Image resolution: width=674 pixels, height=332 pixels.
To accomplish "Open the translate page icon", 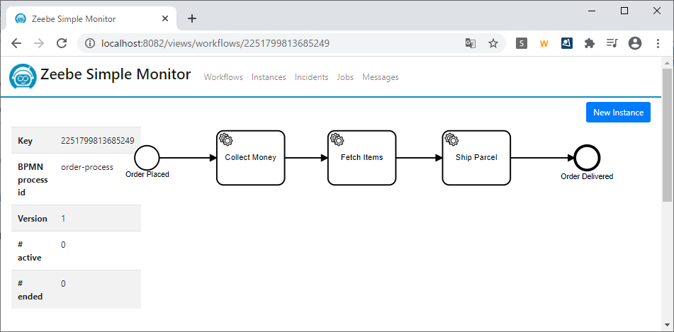I will (x=471, y=43).
